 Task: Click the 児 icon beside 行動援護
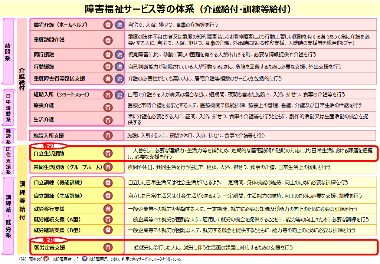[119, 67]
